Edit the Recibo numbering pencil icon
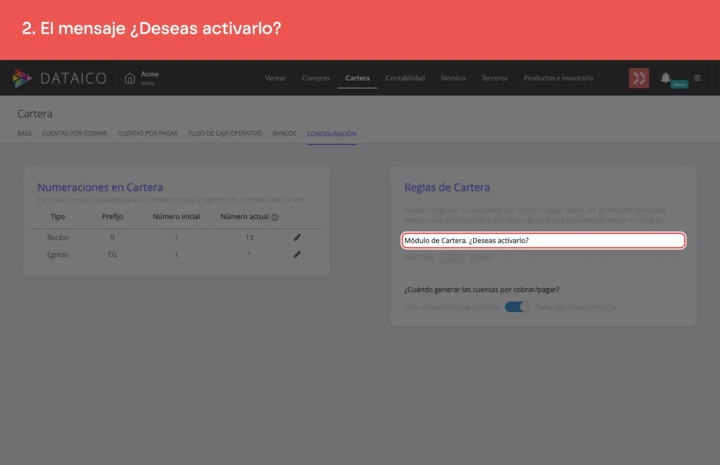 tap(297, 237)
